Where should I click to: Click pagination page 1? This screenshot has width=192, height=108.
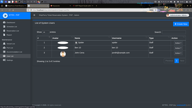(177, 61)
